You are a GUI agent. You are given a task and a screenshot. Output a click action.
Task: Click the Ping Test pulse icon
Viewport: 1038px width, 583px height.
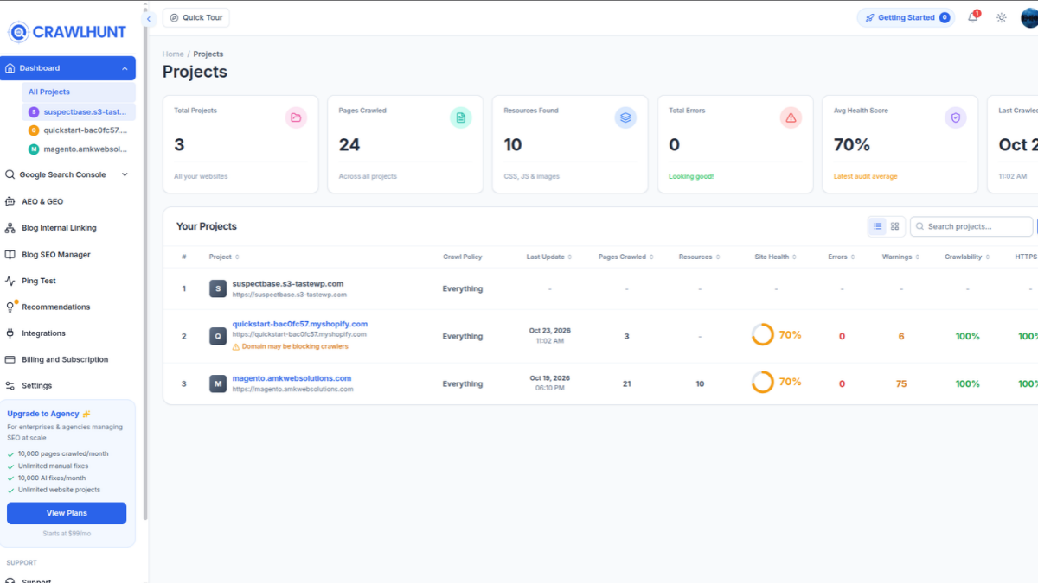click(x=10, y=281)
